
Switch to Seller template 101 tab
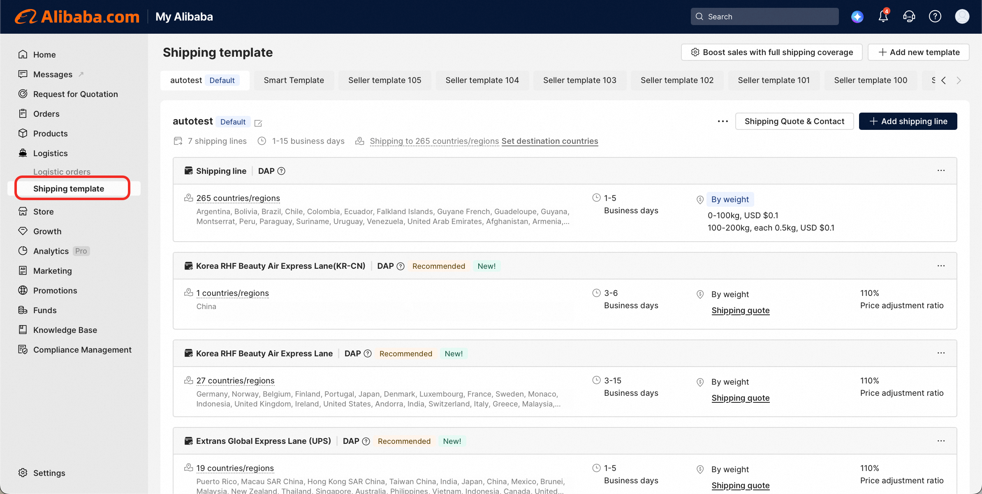pos(774,80)
